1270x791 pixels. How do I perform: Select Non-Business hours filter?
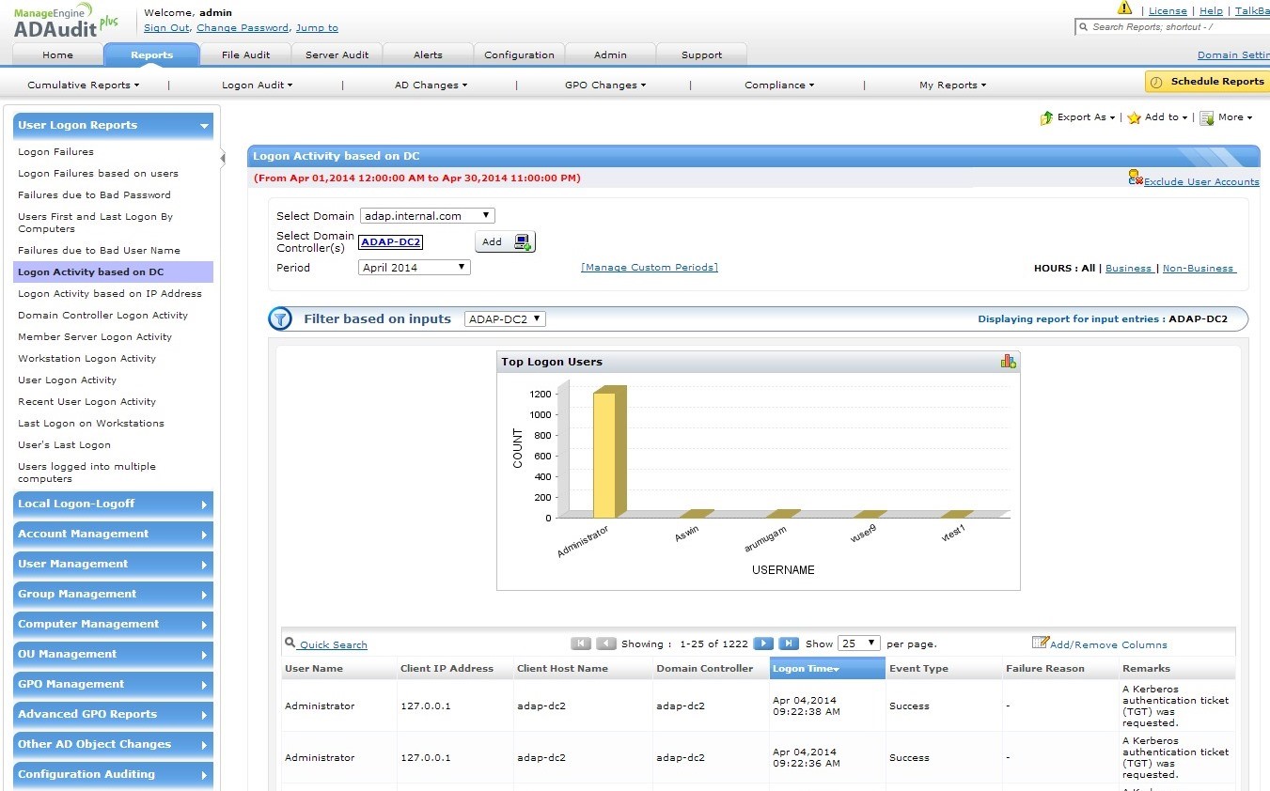pyautogui.click(x=1199, y=268)
